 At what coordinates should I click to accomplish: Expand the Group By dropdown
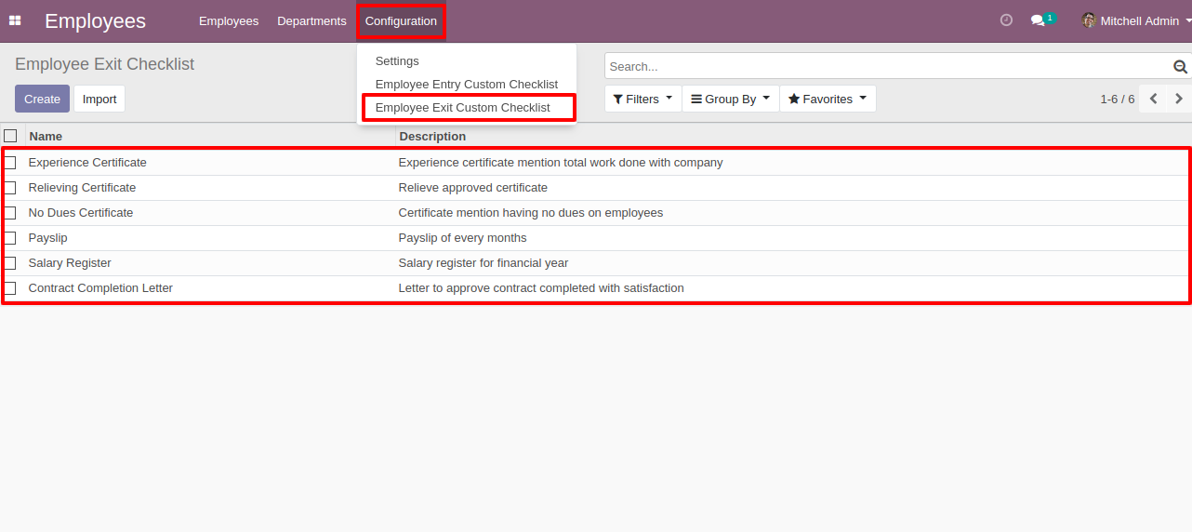pyautogui.click(x=731, y=99)
